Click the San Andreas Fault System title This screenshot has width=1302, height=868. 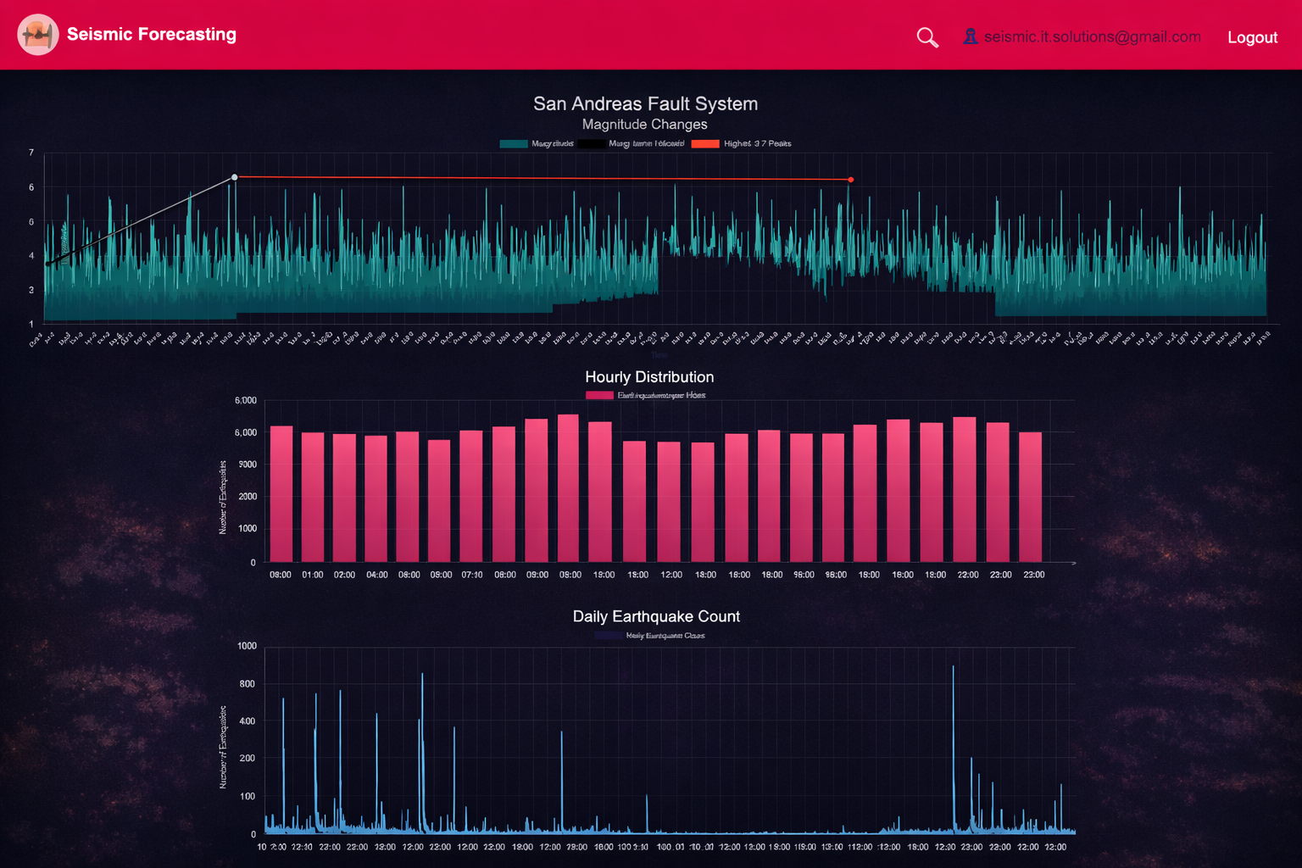[645, 103]
